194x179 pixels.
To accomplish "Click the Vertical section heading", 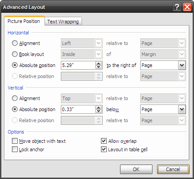I will [15, 88].
